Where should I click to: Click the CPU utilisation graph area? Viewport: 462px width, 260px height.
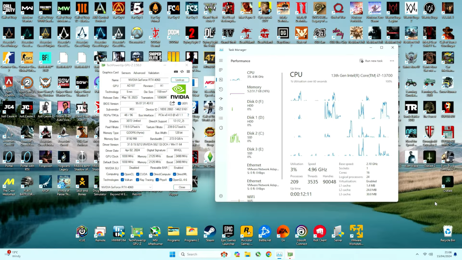coord(341,121)
